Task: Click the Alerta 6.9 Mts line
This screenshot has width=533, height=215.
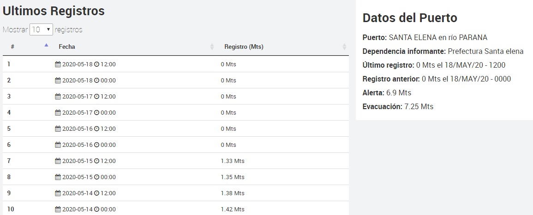Action: pos(387,93)
